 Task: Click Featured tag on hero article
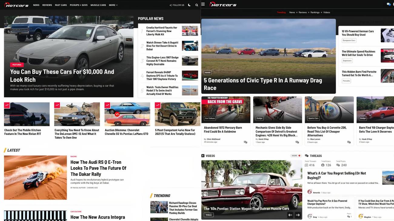17,65
